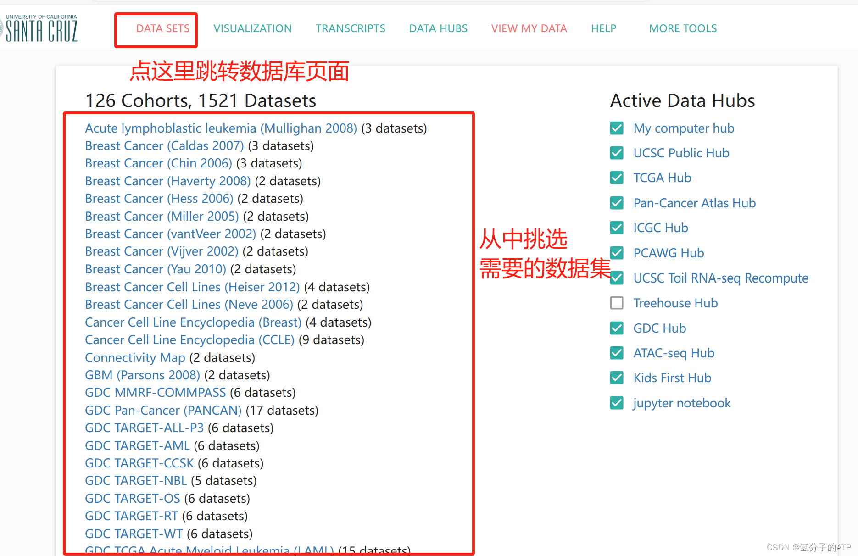Screen dimensions: 858x556
Task: Toggle the GDC Hub checkbox
Action: tap(617, 328)
